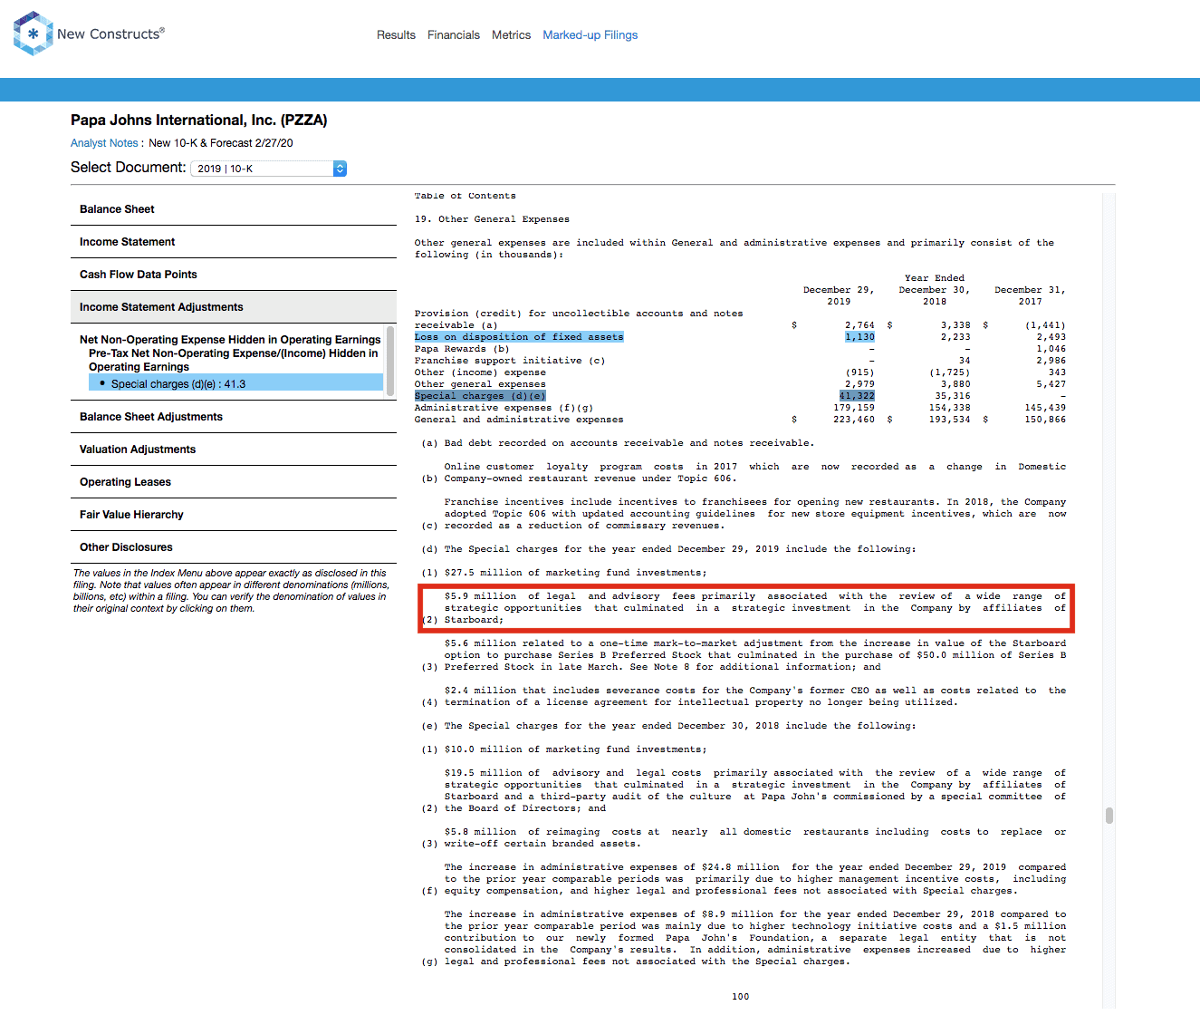Click the filing document scrollbar thumb
Viewport: 1200px width, 1015px height.
pyautogui.click(x=1109, y=815)
